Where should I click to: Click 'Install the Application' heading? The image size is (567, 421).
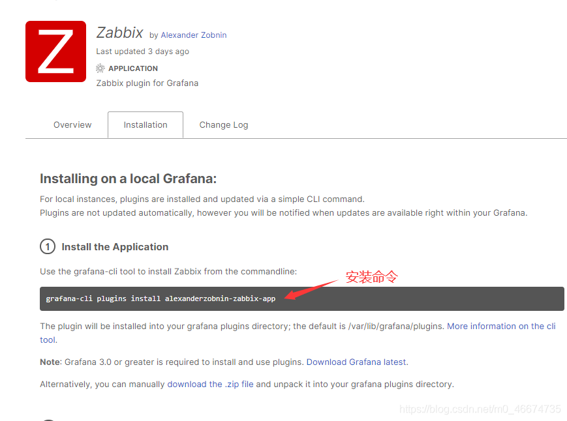(x=115, y=247)
